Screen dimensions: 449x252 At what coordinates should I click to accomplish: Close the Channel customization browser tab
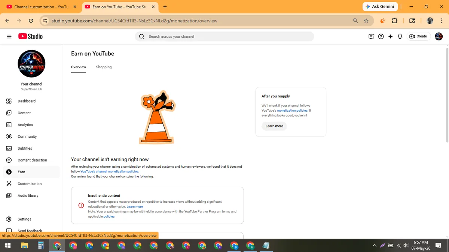75,7
